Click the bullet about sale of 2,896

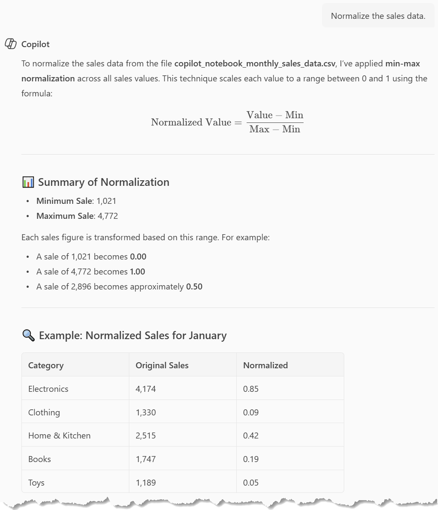[119, 286]
